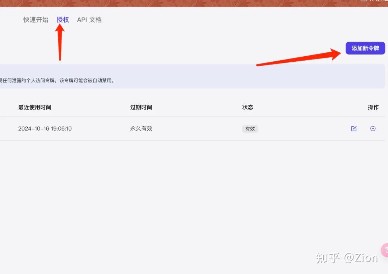Open the API 文档 tab
388x274 pixels.
pos(89,20)
